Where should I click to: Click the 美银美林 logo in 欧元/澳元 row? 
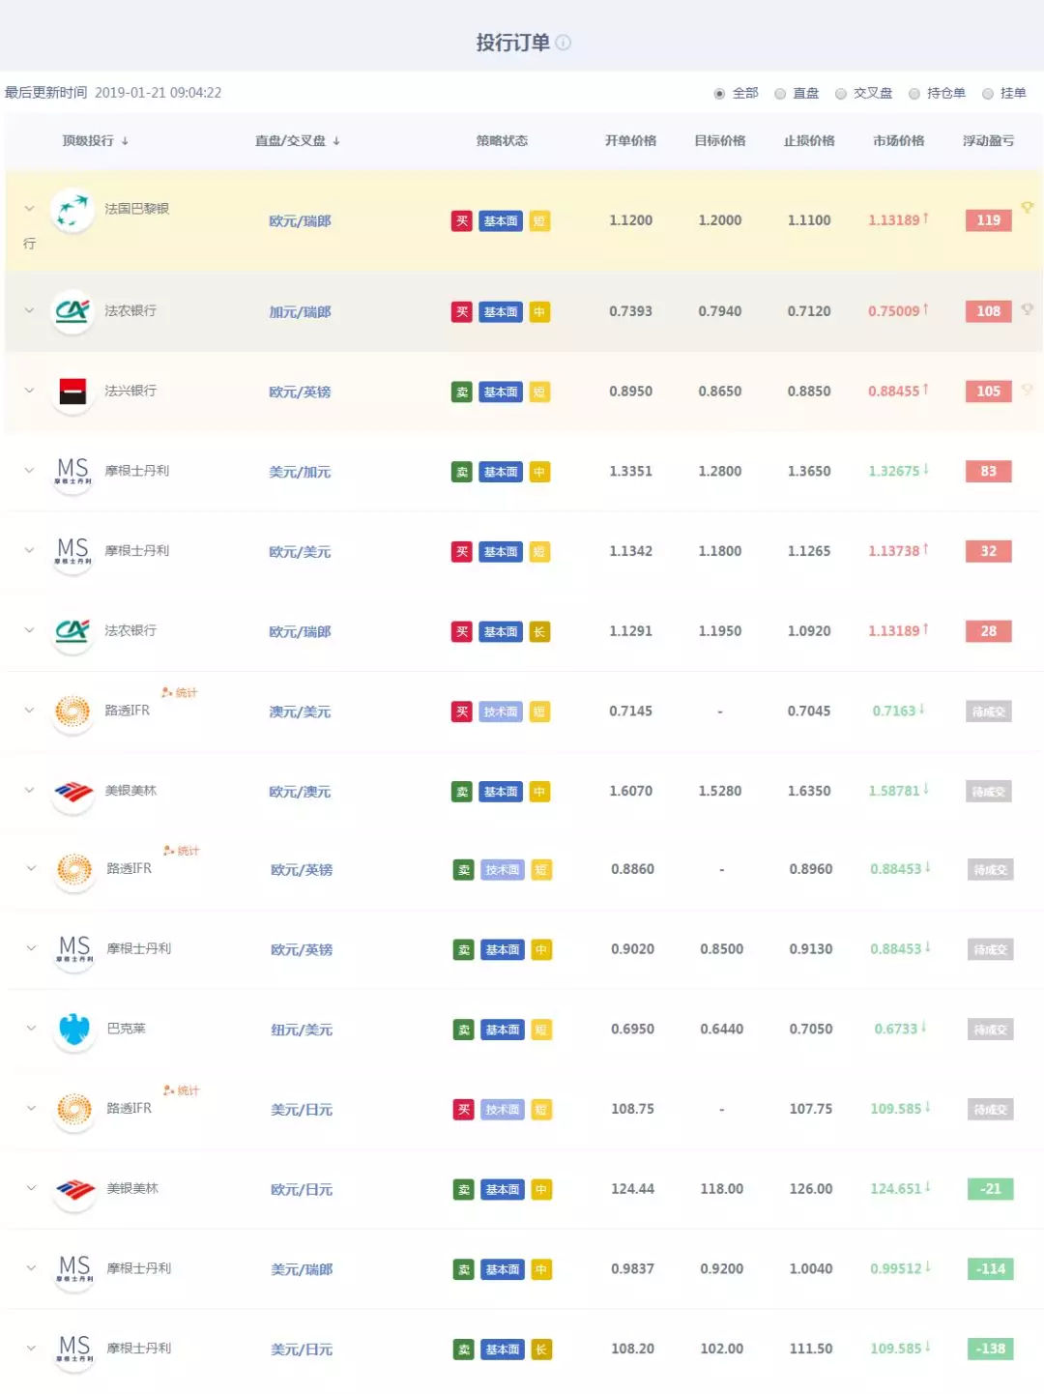coord(72,792)
